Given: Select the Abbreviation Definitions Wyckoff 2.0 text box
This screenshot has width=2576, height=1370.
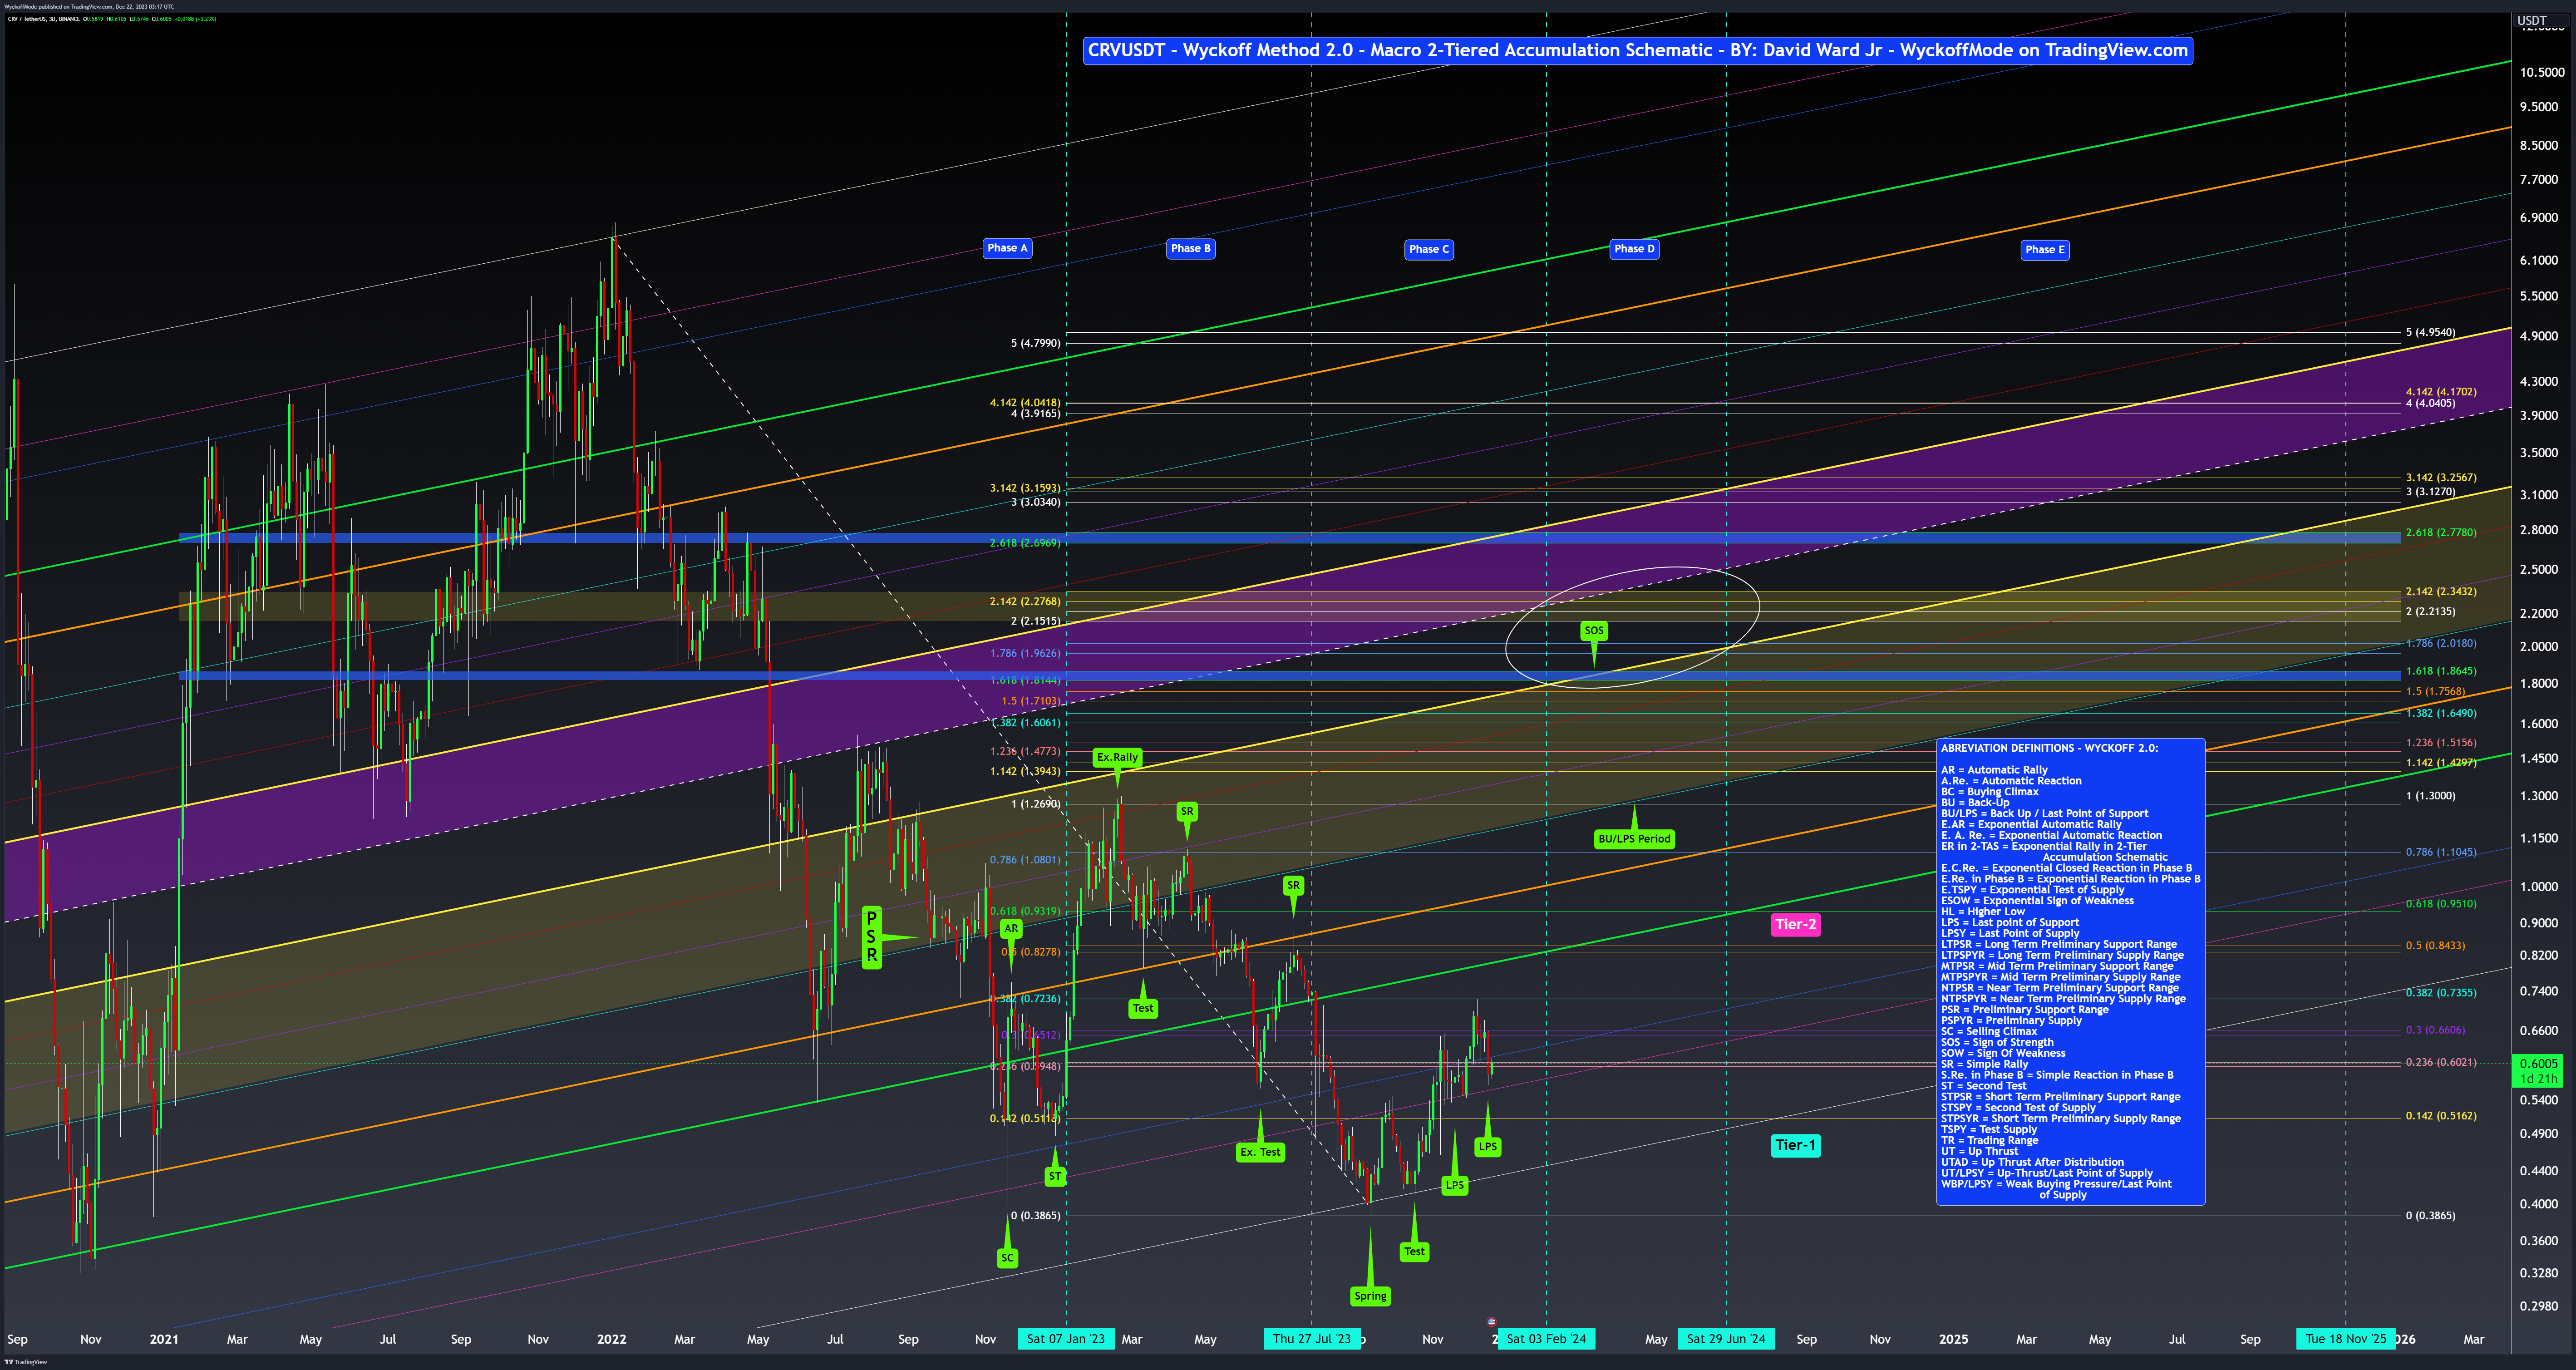Looking at the screenshot, I should click(2070, 972).
